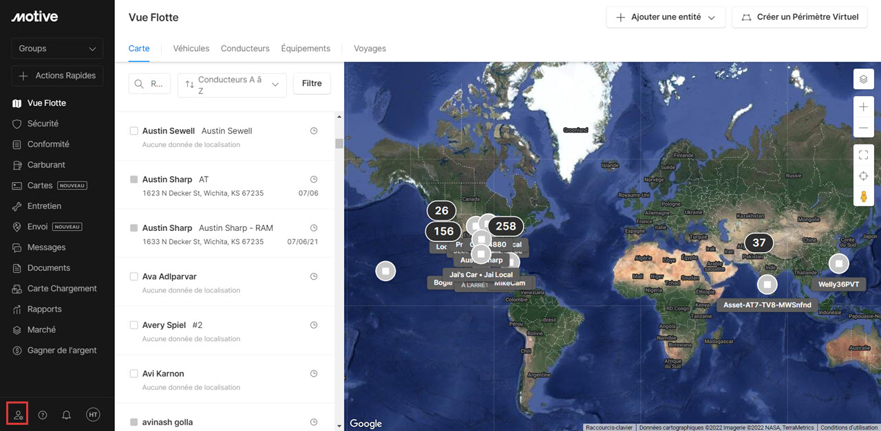Toggle fullscreen map view

click(863, 155)
